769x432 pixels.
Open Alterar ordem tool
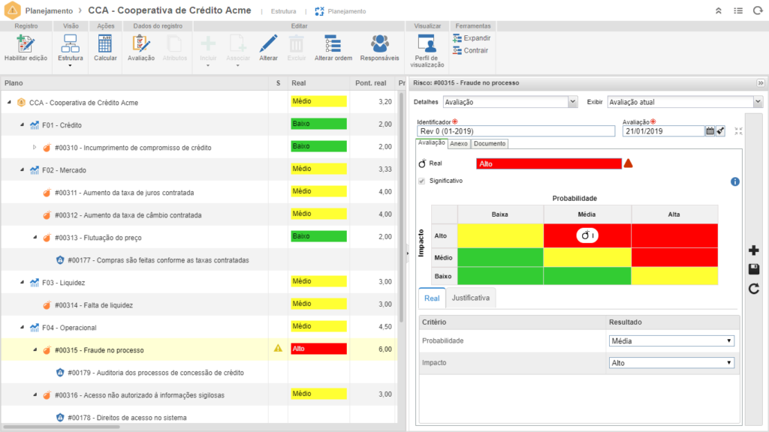(x=333, y=43)
